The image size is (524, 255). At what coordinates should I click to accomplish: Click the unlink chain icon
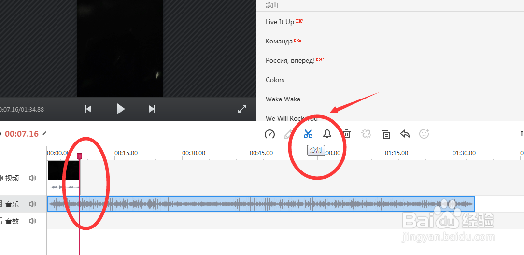coord(366,134)
